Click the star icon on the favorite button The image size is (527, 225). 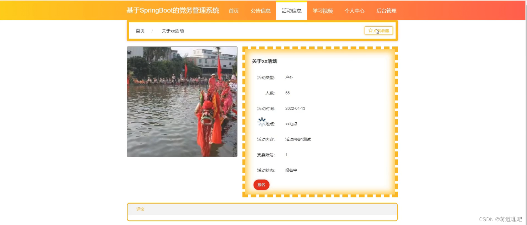(370, 30)
